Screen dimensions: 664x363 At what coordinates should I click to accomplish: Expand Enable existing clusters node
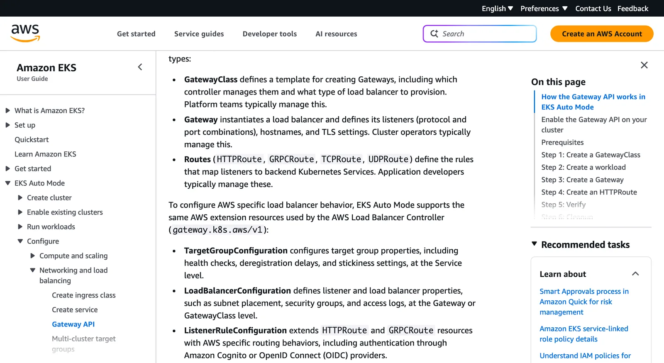pos(20,212)
